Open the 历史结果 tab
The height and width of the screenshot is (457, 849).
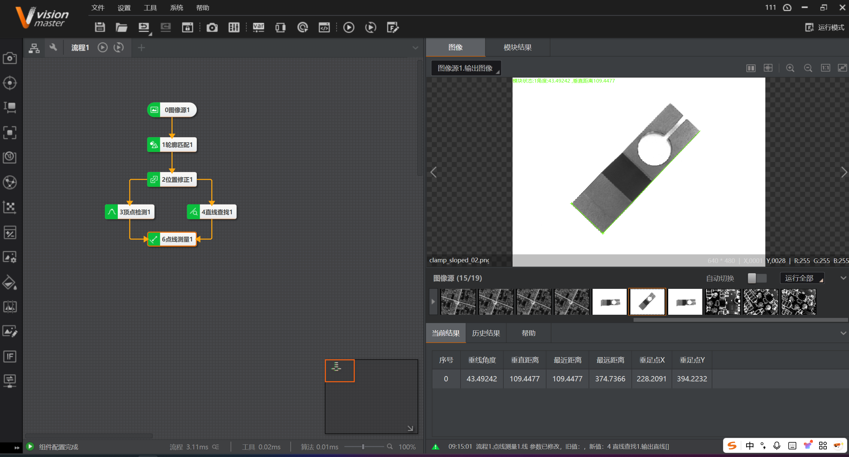pyautogui.click(x=486, y=333)
